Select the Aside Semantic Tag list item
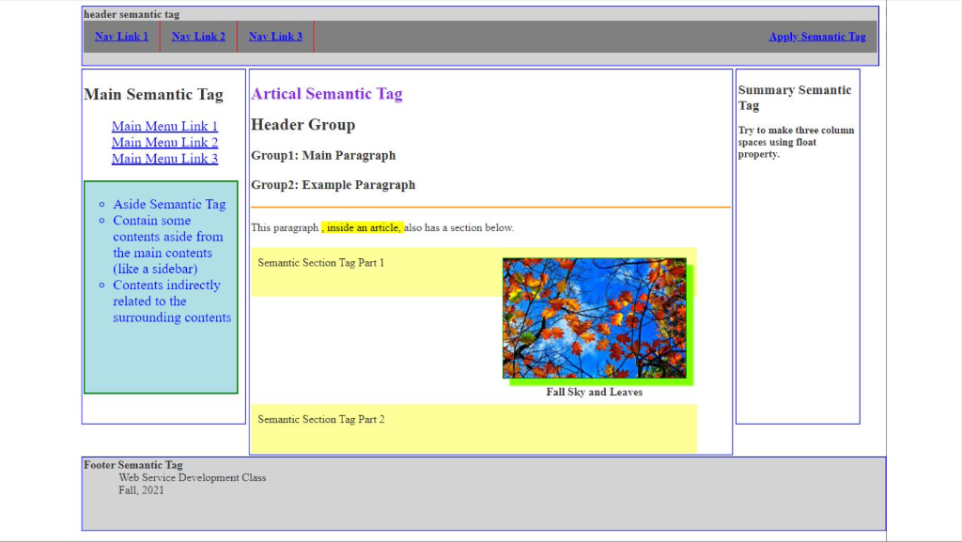The image size is (962, 542). pos(169,204)
